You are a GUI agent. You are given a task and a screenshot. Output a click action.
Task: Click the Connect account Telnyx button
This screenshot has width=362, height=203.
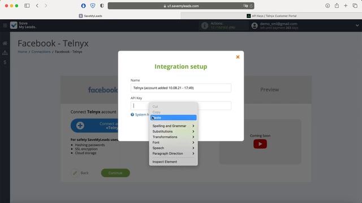[x=94, y=126]
